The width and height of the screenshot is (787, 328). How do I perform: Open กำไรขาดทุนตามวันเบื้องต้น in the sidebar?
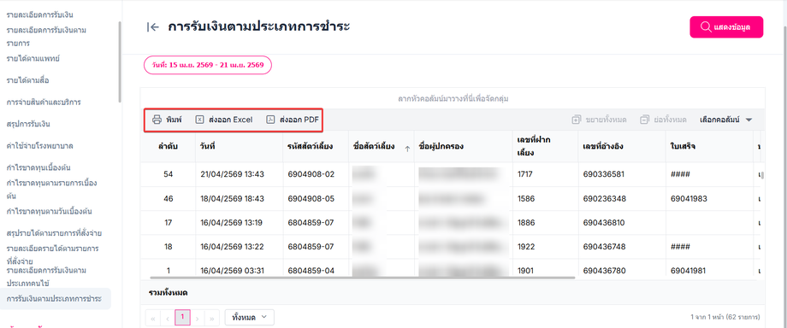(x=49, y=211)
